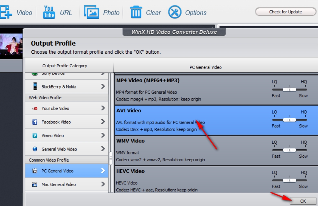This screenshot has width=318, height=206.
Task: Click the Clear trash can icon
Action: pyautogui.click(x=136, y=12)
